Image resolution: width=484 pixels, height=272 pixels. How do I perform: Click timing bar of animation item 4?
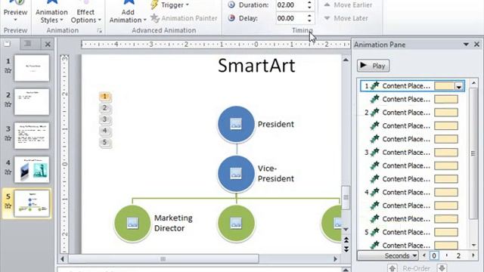pos(446,192)
